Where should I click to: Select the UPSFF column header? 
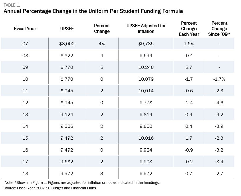point(67,29)
